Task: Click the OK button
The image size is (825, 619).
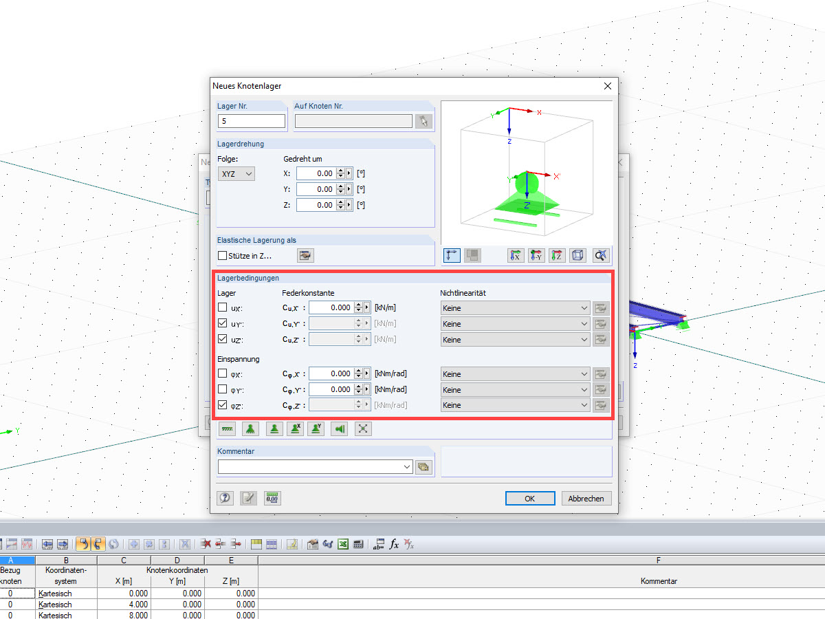Action: click(x=529, y=499)
